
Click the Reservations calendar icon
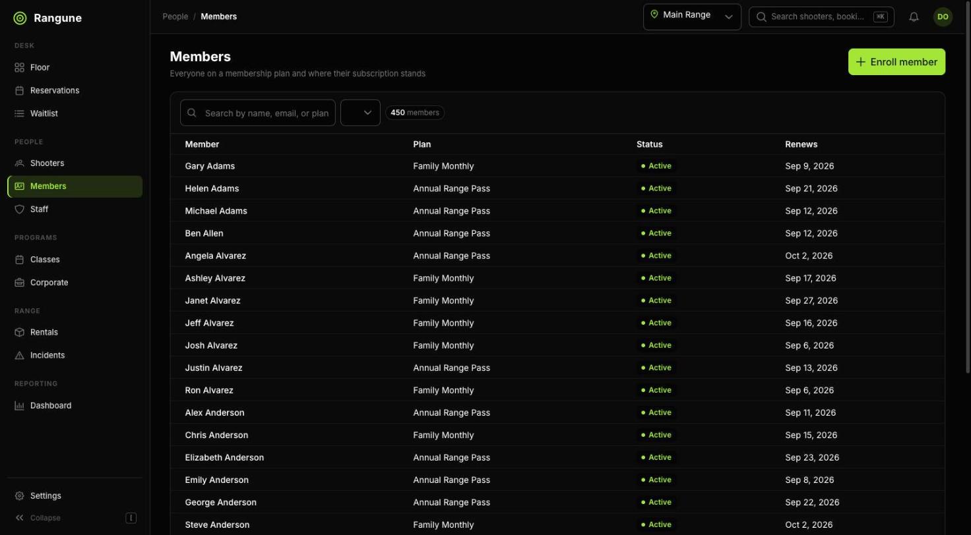coord(19,90)
